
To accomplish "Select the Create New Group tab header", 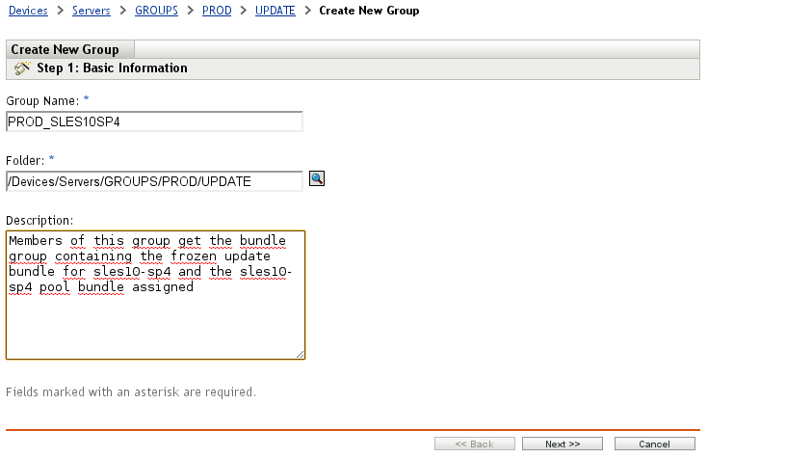I will coord(69,49).
